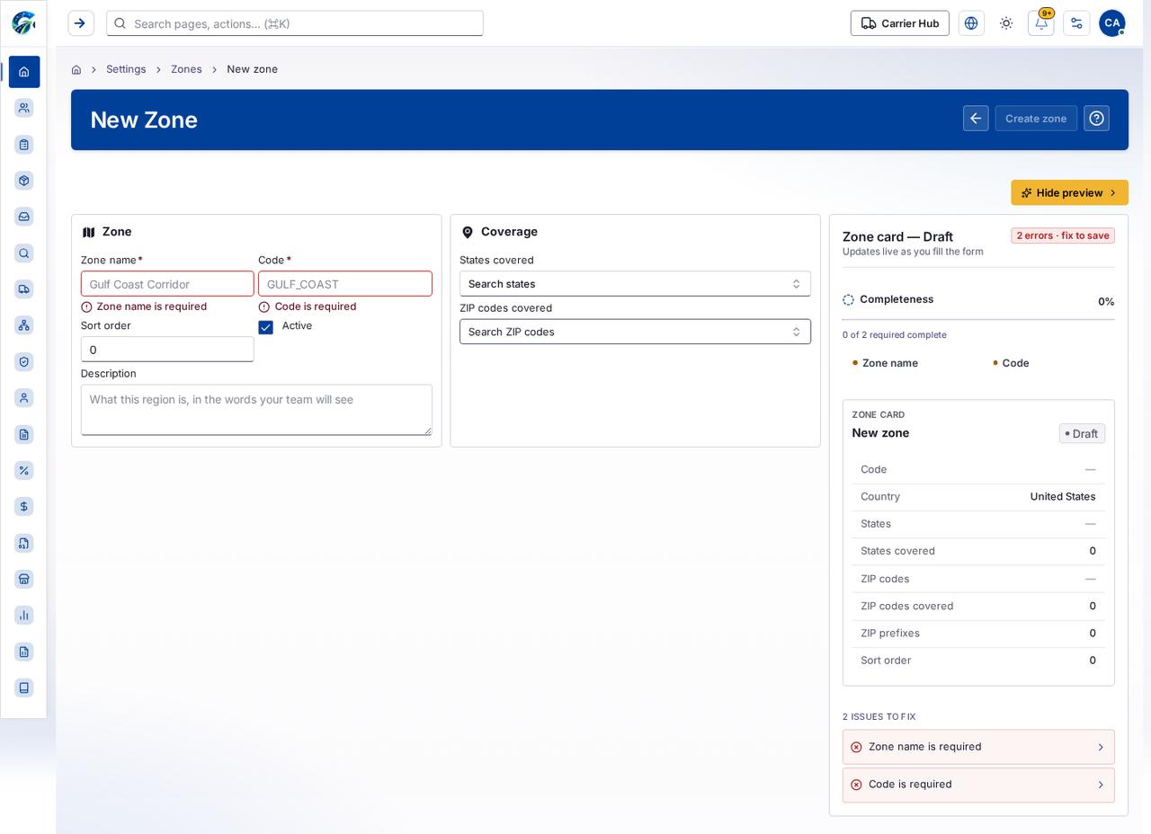Viewport: 1151px width, 834px height.
Task: Uncheck the Active checkbox
Action: [x=265, y=328]
